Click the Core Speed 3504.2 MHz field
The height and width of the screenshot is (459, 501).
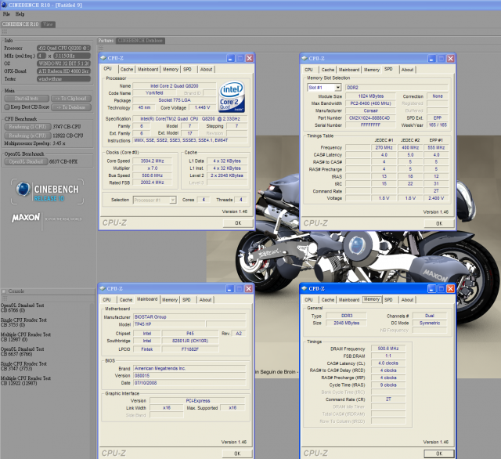tap(153, 161)
